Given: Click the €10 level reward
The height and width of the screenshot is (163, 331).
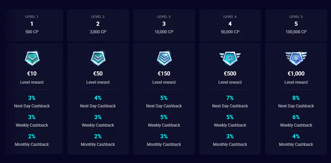Looking at the screenshot, I should tap(32, 73).
